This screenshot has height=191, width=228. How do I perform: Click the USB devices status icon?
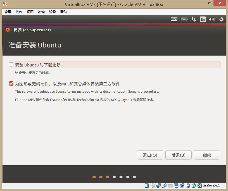[165, 186]
